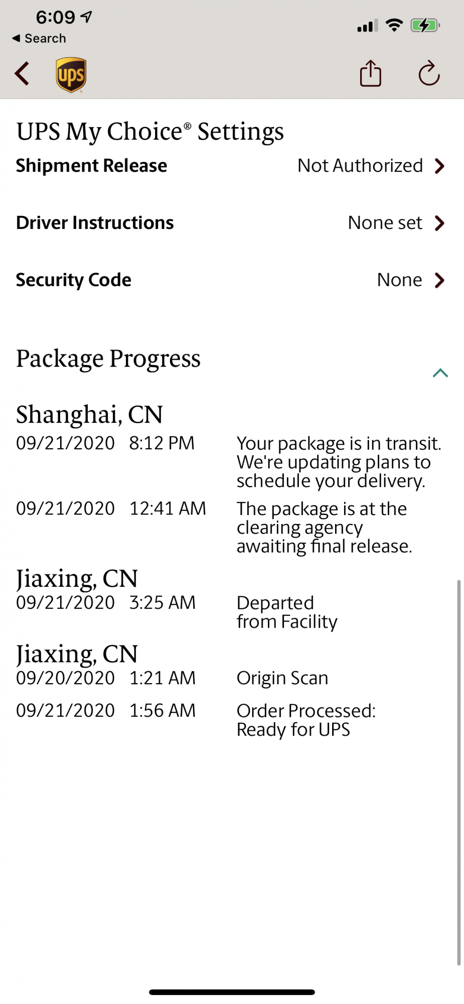Reload the page with refresh icon
The width and height of the screenshot is (464, 1004).
click(429, 74)
